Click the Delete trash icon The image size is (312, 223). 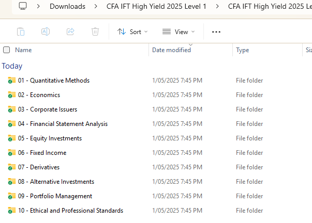click(95, 31)
